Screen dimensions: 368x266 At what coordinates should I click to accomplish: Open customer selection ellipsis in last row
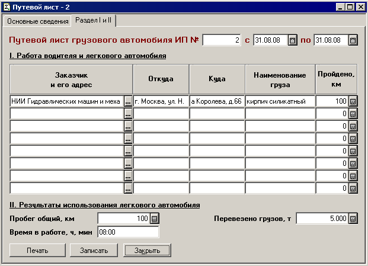(127, 188)
